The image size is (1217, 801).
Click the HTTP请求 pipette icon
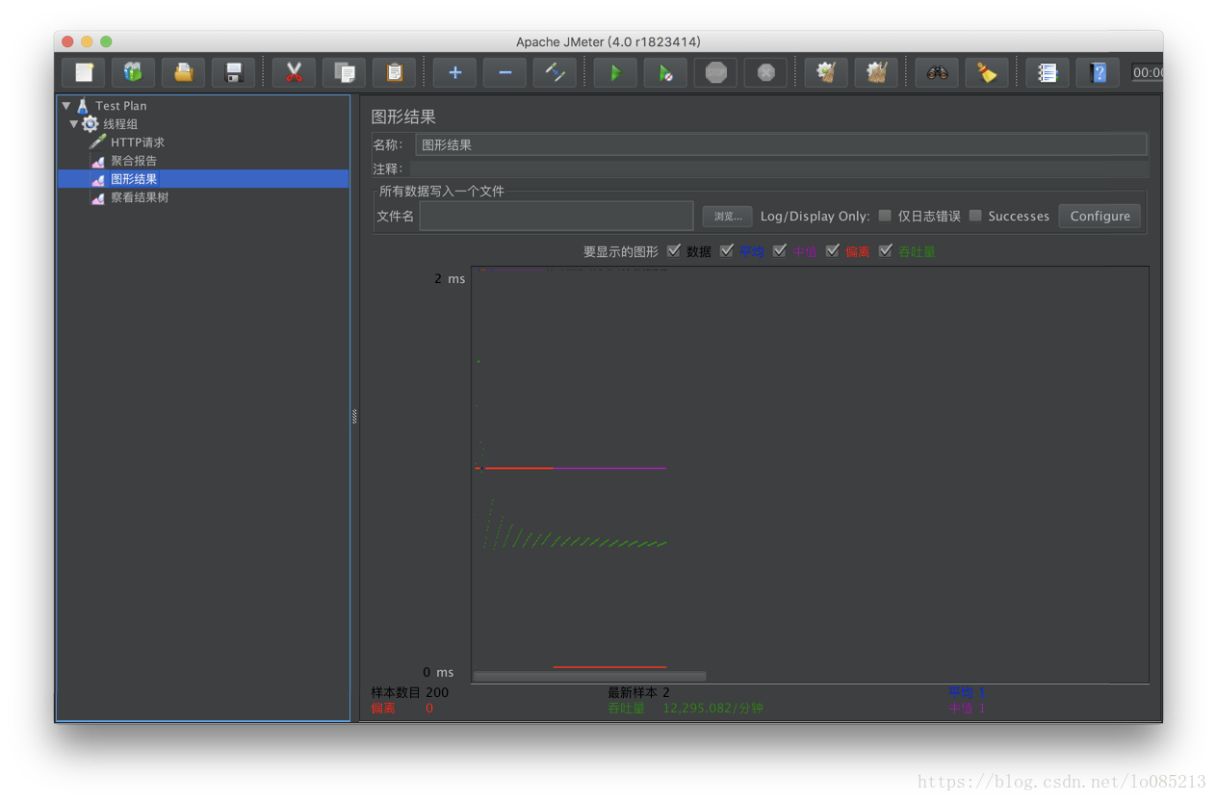point(97,142)
